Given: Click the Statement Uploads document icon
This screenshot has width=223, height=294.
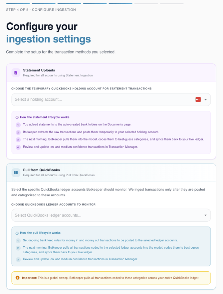Looking at the screenshot, I should point(16,72).
